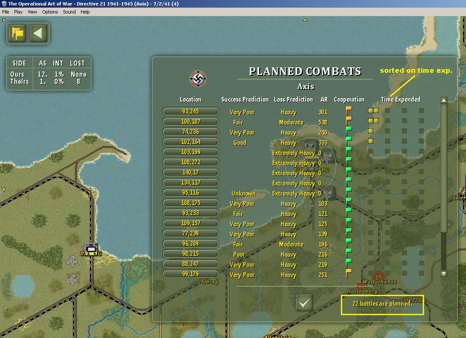
Task: Select combat location 100,187
Action: tap(190, 122)
